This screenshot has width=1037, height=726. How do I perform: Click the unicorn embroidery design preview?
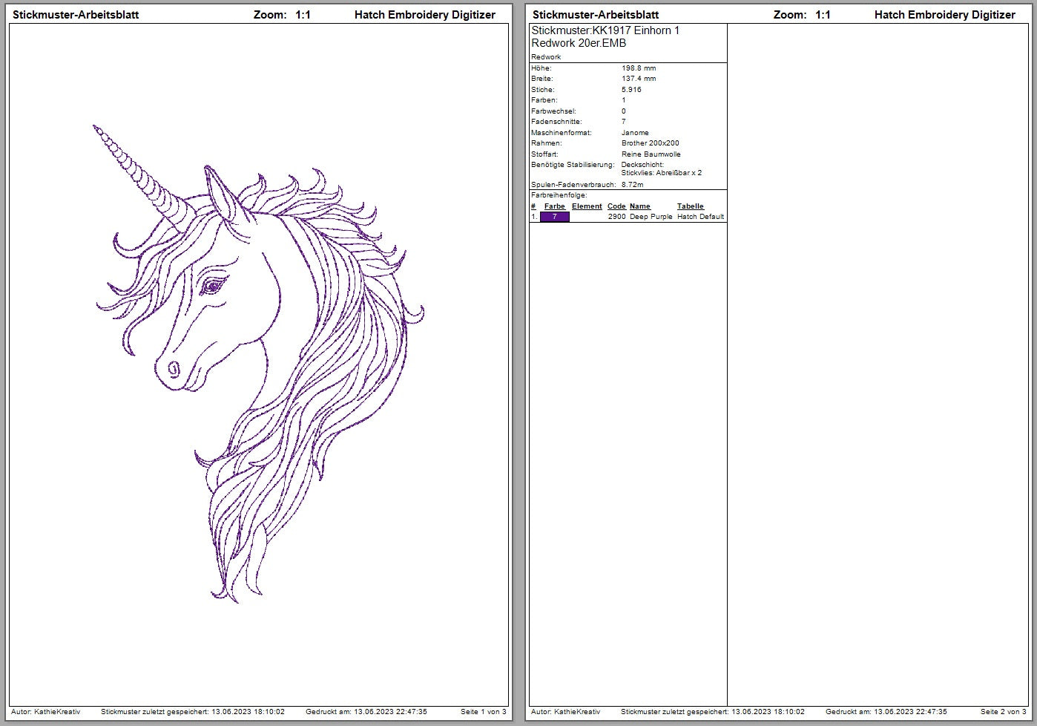[x=260, y=364]
